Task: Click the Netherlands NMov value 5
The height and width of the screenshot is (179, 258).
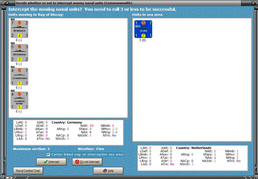Action: pos(237,154)
